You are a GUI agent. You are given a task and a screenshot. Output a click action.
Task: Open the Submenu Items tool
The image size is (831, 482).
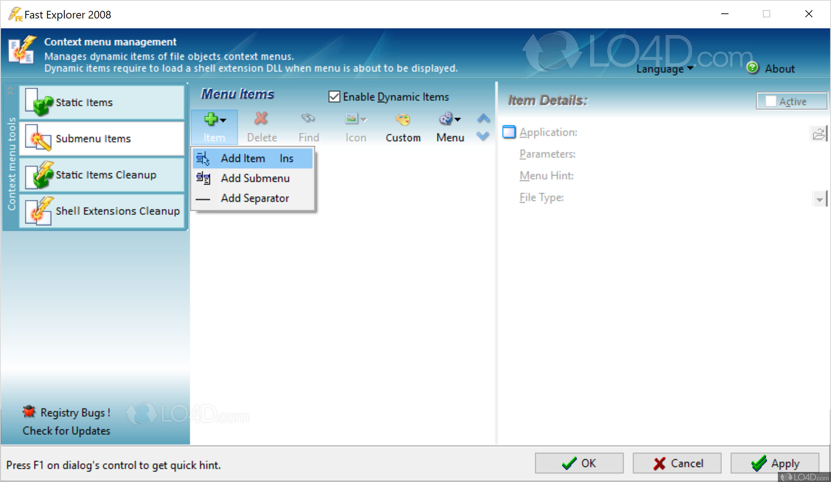102,139
